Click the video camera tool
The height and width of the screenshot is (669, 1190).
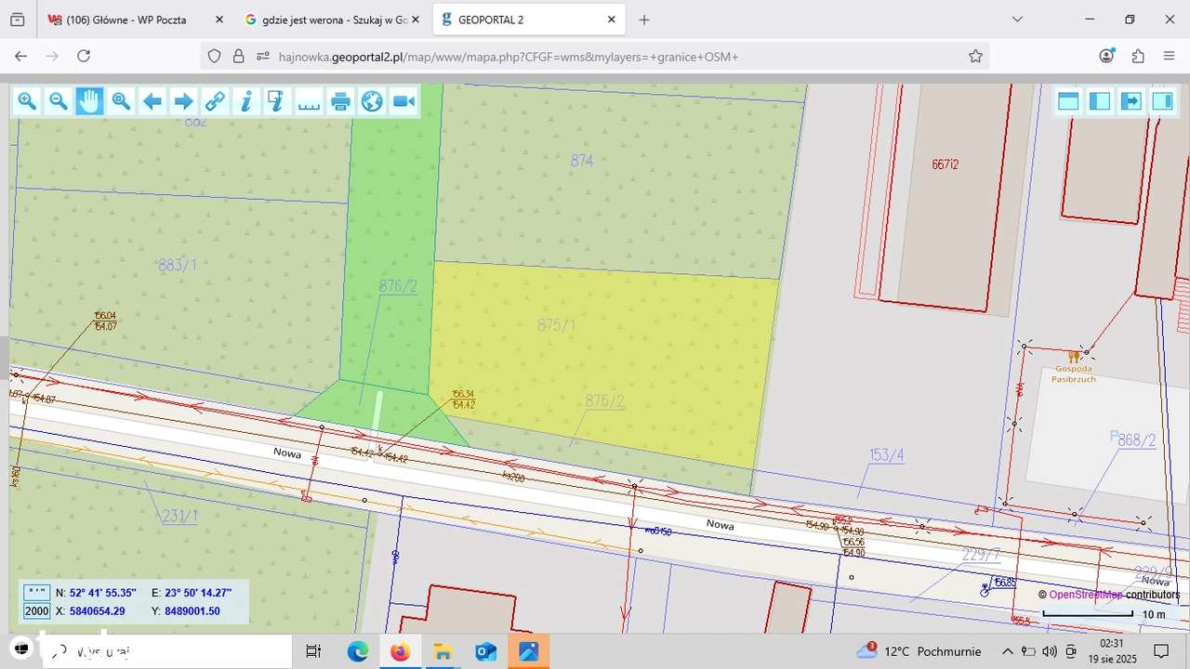(403, 101)
